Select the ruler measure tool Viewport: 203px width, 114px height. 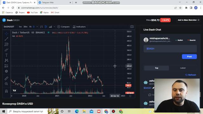(x=6, y=78)
